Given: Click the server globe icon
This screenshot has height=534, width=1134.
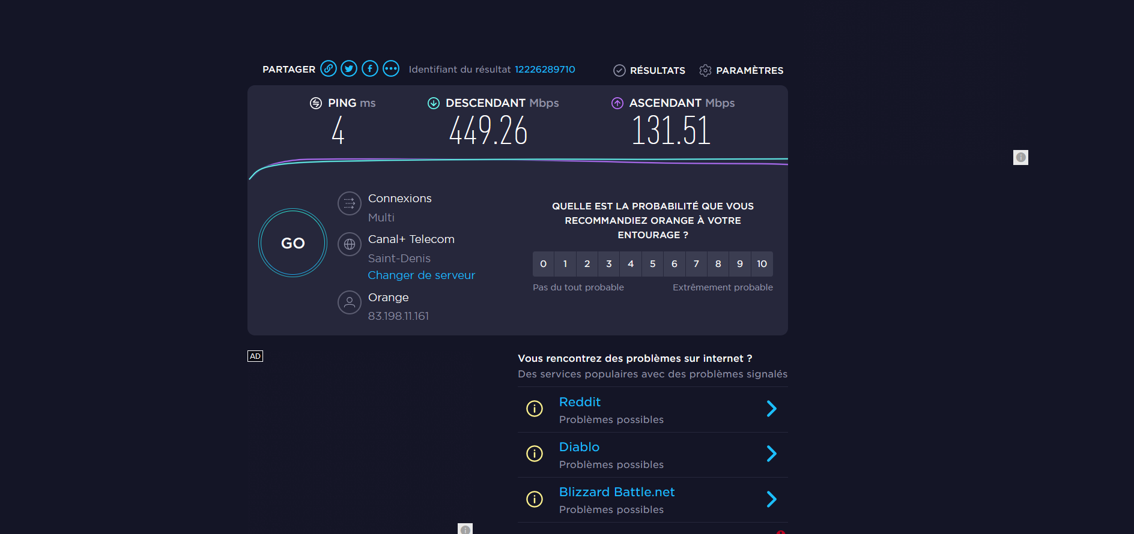Looking at the screenshot, I should click(x=350, y=244).
